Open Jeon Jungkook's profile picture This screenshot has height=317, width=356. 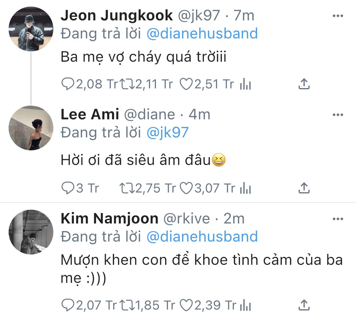(x=31, y=29)
